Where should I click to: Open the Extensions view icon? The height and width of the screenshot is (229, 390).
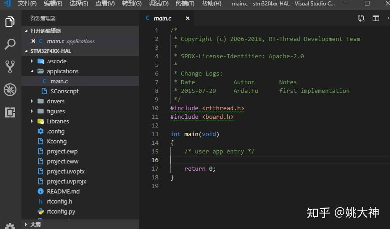pyautogui.click(x=10, y=112)
